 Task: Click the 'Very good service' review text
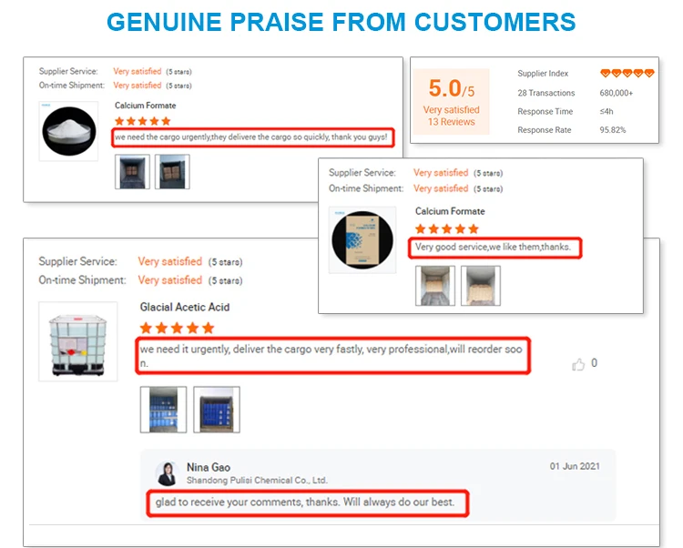pyautogui.click(x=493, y=248)
